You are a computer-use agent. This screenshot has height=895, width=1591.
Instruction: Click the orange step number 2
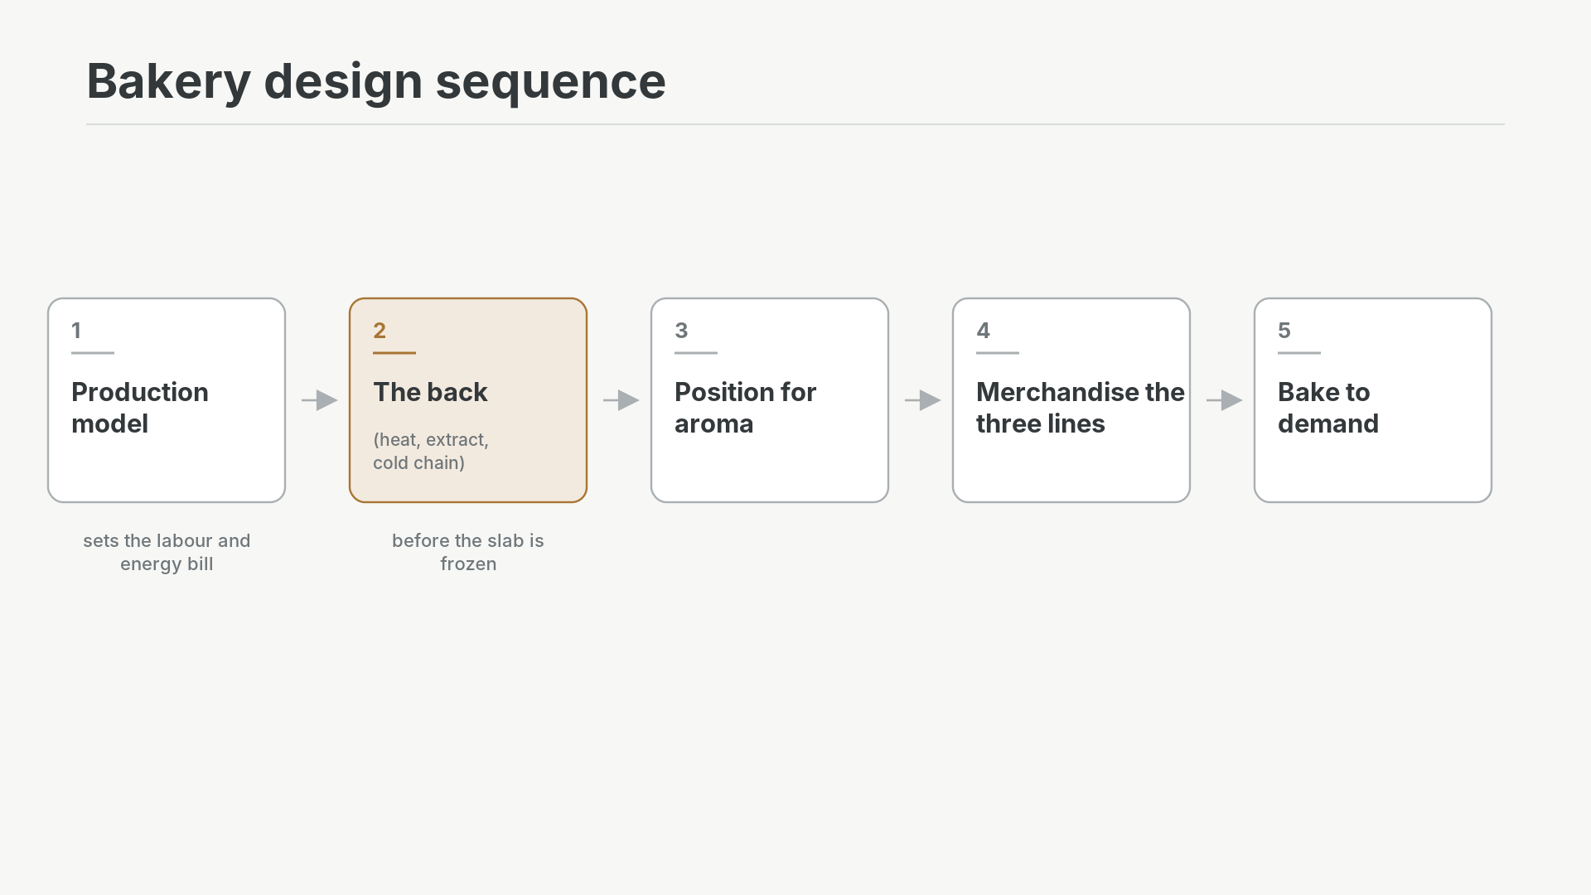click(380, 331)
